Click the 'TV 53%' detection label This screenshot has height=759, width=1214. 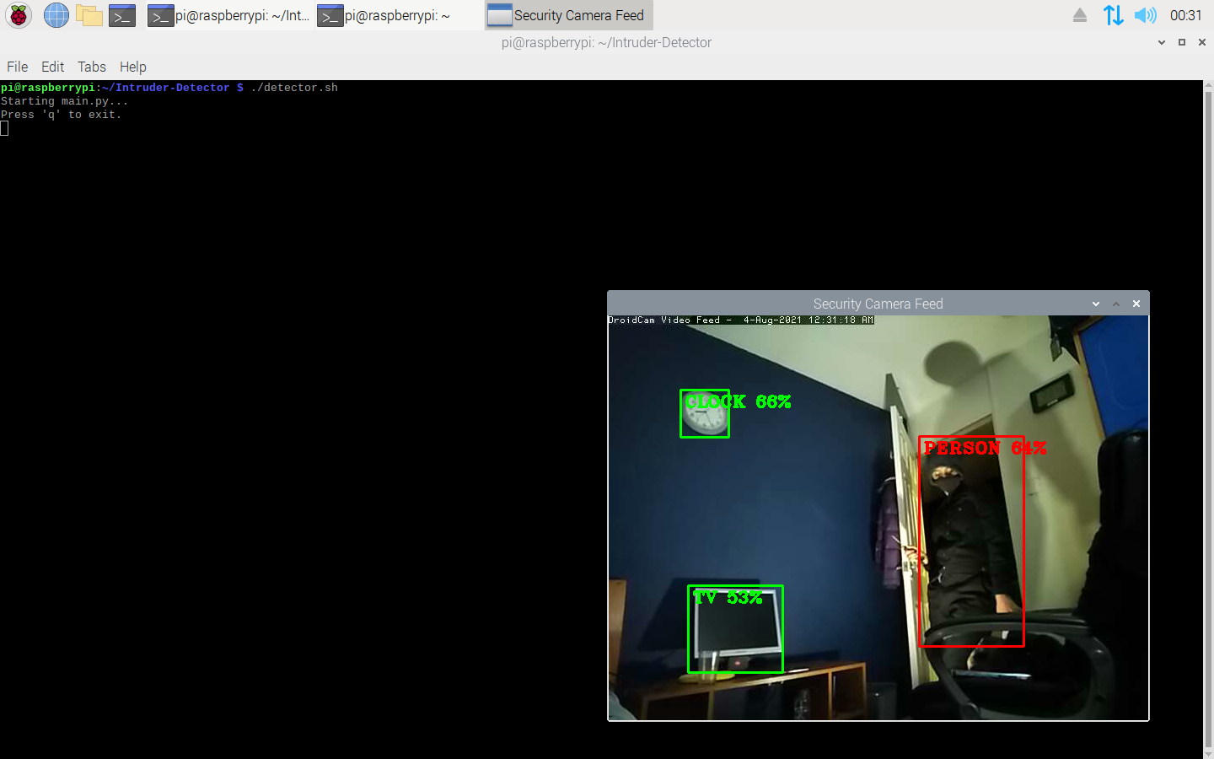coord(728,597)
